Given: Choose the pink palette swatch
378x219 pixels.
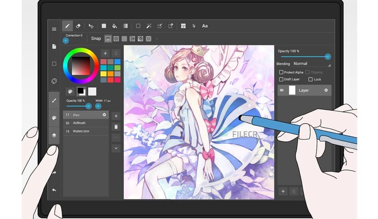Looking at the screenshot, I should [118, 80].
